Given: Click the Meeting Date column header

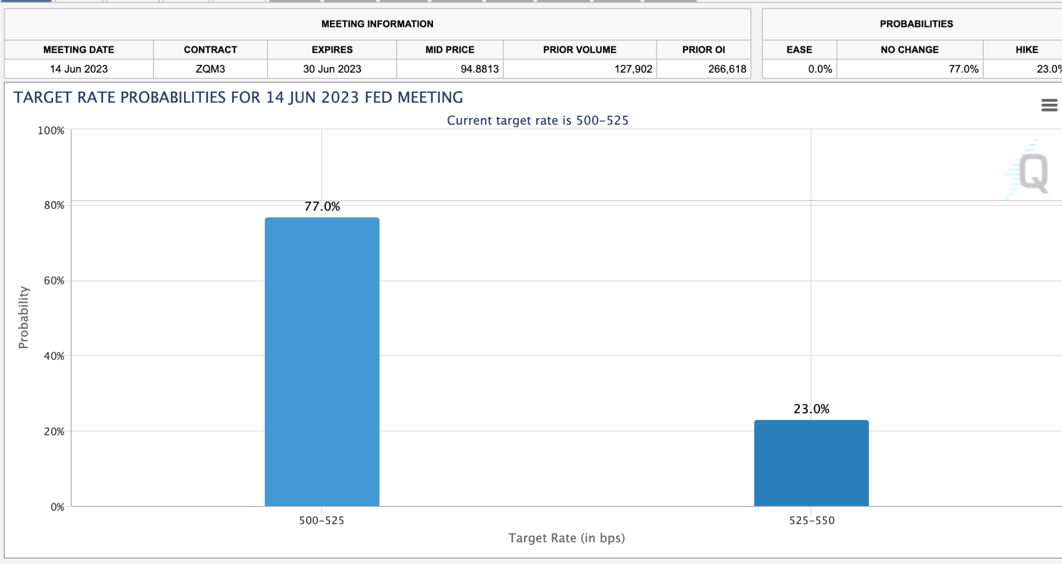Looking at the screenshot, I should pos(79,50).
